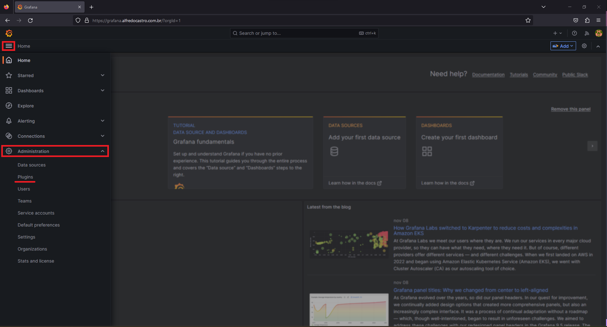Open Grafana panel titles blog article

point(471,290)
